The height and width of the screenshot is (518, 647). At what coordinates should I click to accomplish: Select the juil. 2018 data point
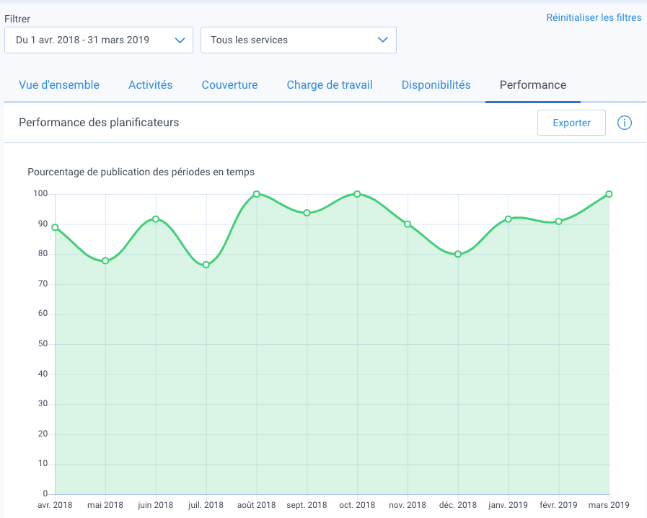206,265
